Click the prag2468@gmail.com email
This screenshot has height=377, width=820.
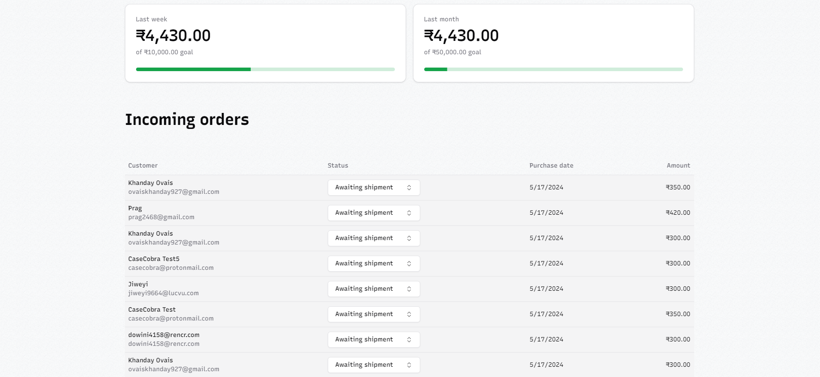point(161,217)
